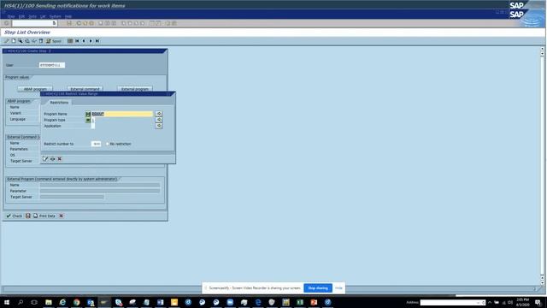Click Stop sharing in the Screencastify bar
The width and height of the screenshot is (547, 308).
point(318,288)
